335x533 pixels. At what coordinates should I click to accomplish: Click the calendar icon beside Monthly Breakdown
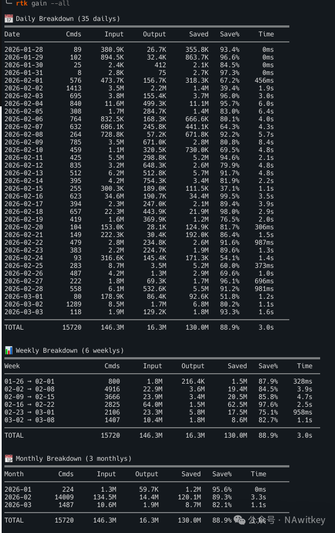[x=8, y=459]
